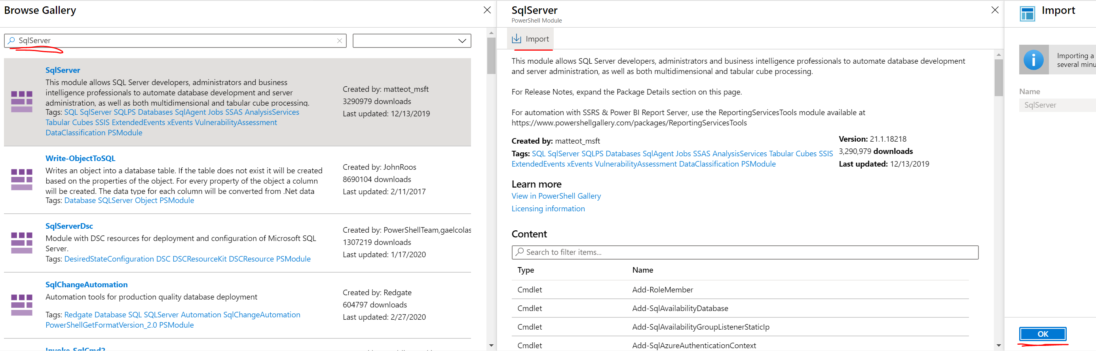The width and height of the screenshot is (1096, 351).
Task: Click the SqlServer module icon in gallery list
Action: 22,102
